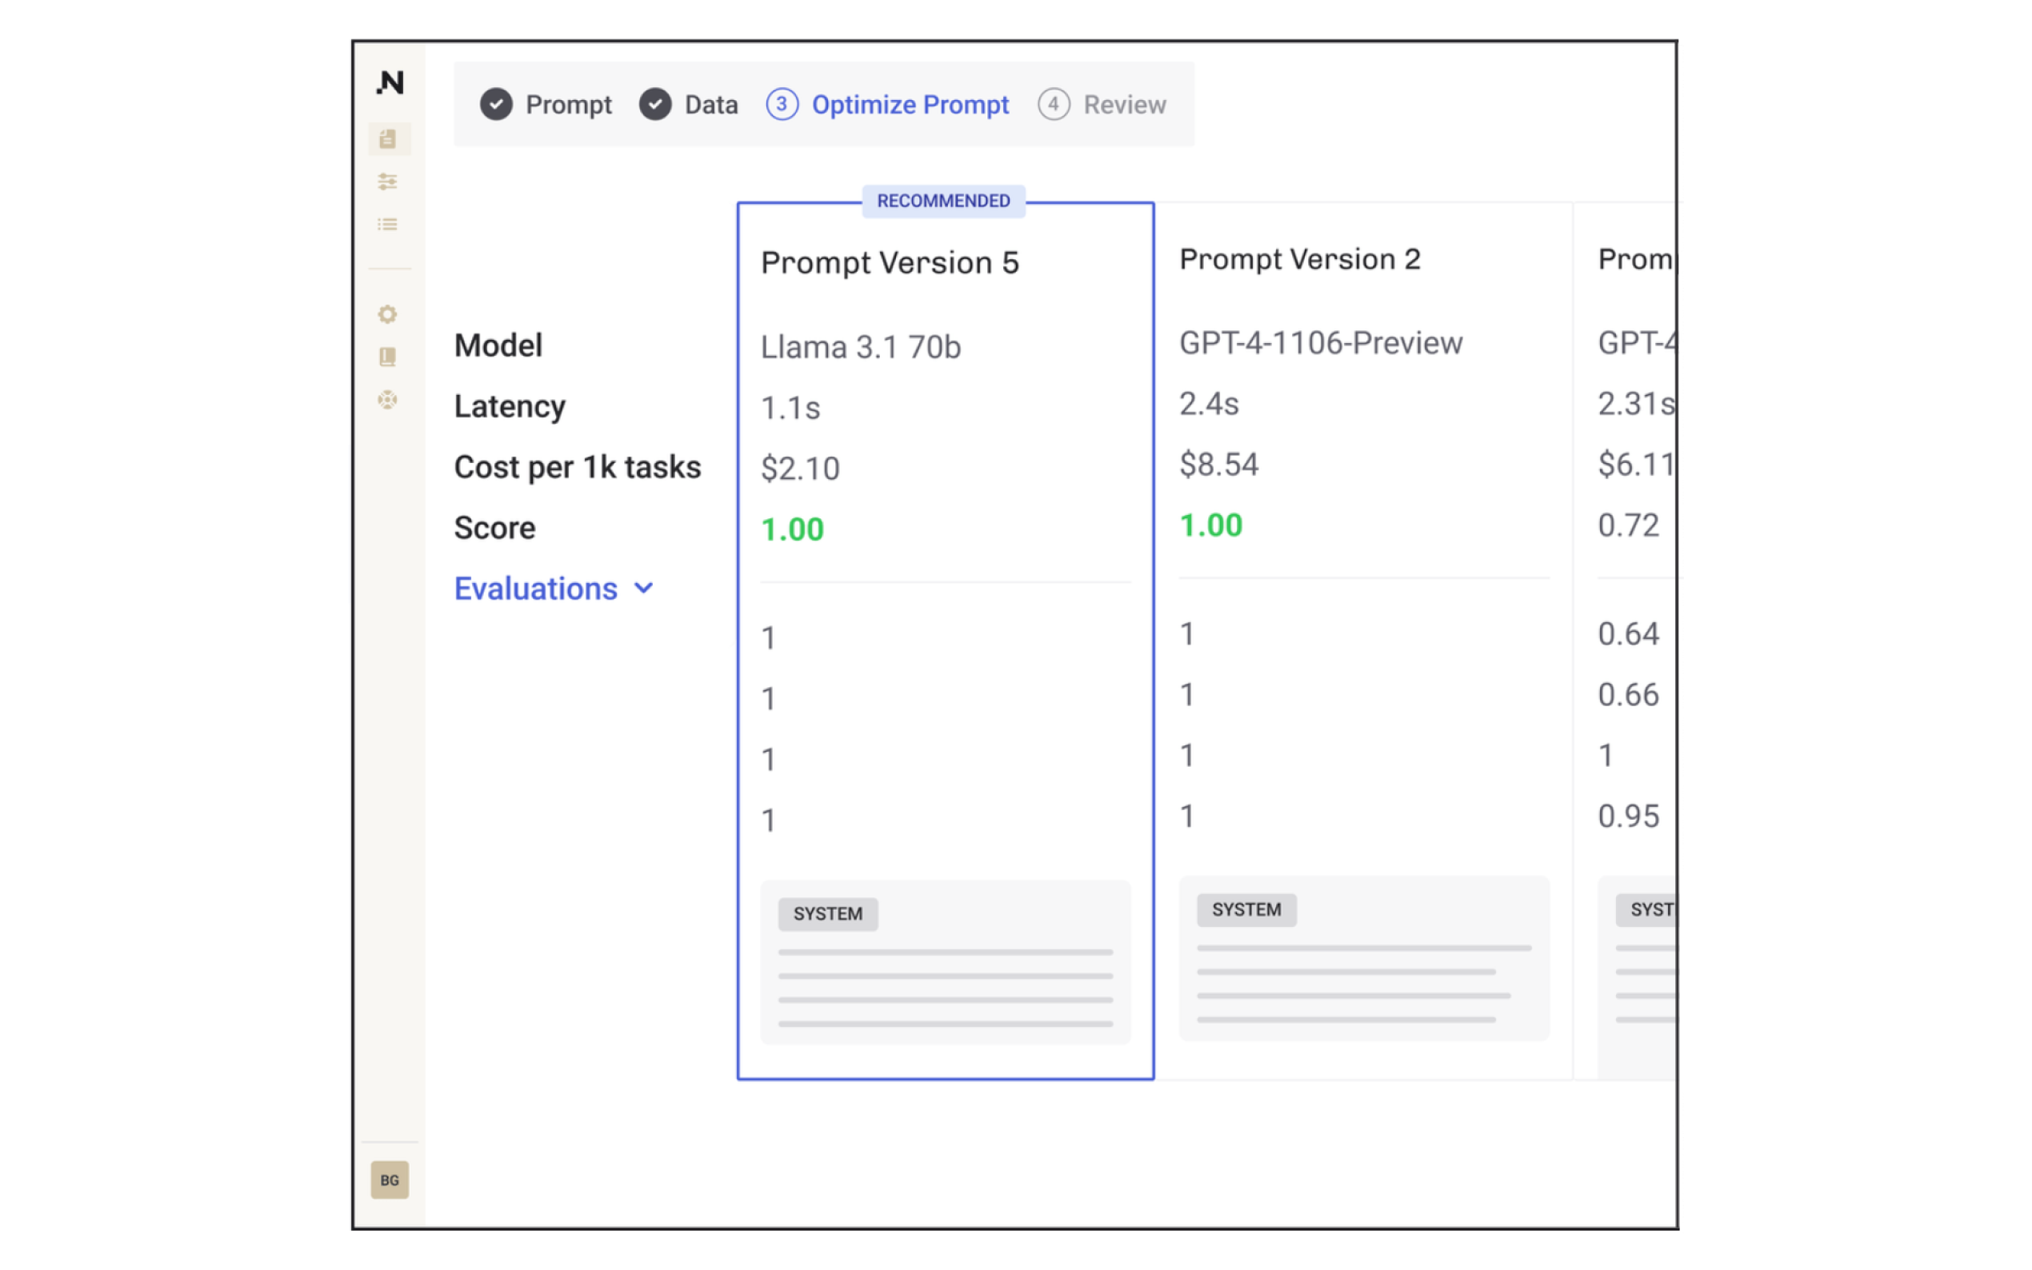
Task: Click the latency value "2.31s"
Action: click(x=1637, y=404)
